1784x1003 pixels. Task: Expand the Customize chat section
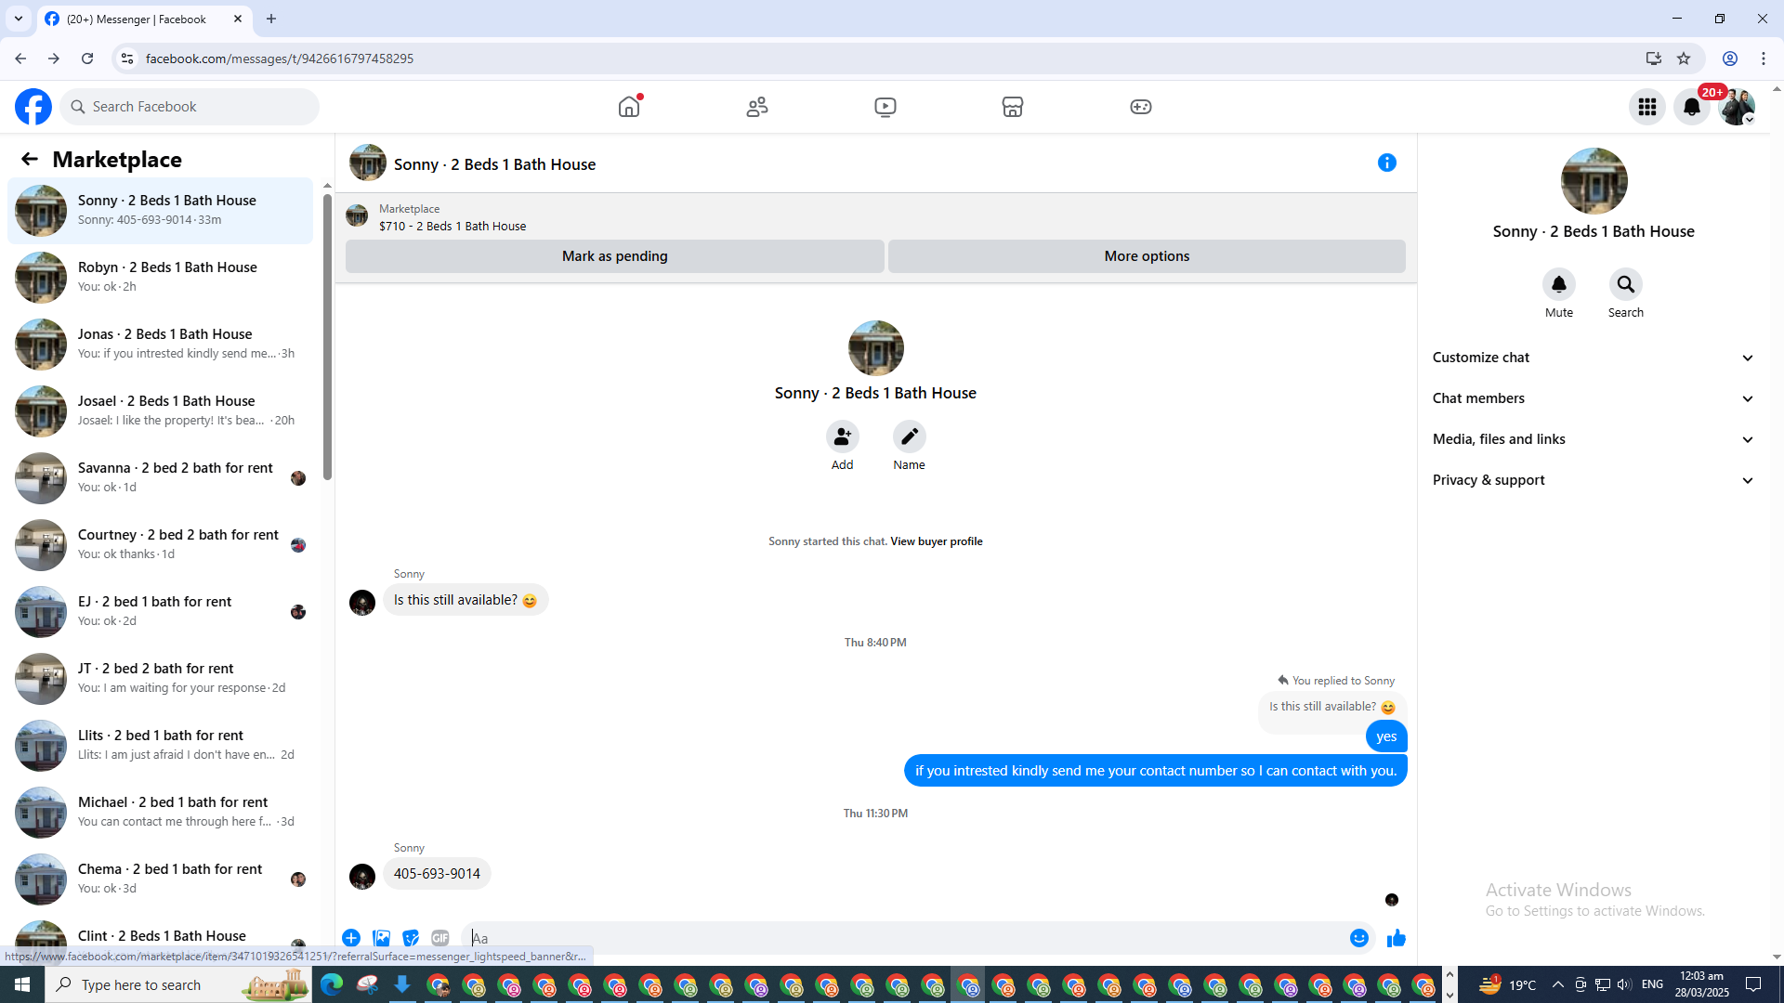1594,358
